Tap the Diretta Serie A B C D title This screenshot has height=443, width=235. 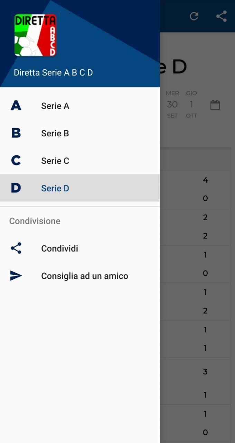tap(53, 73)
